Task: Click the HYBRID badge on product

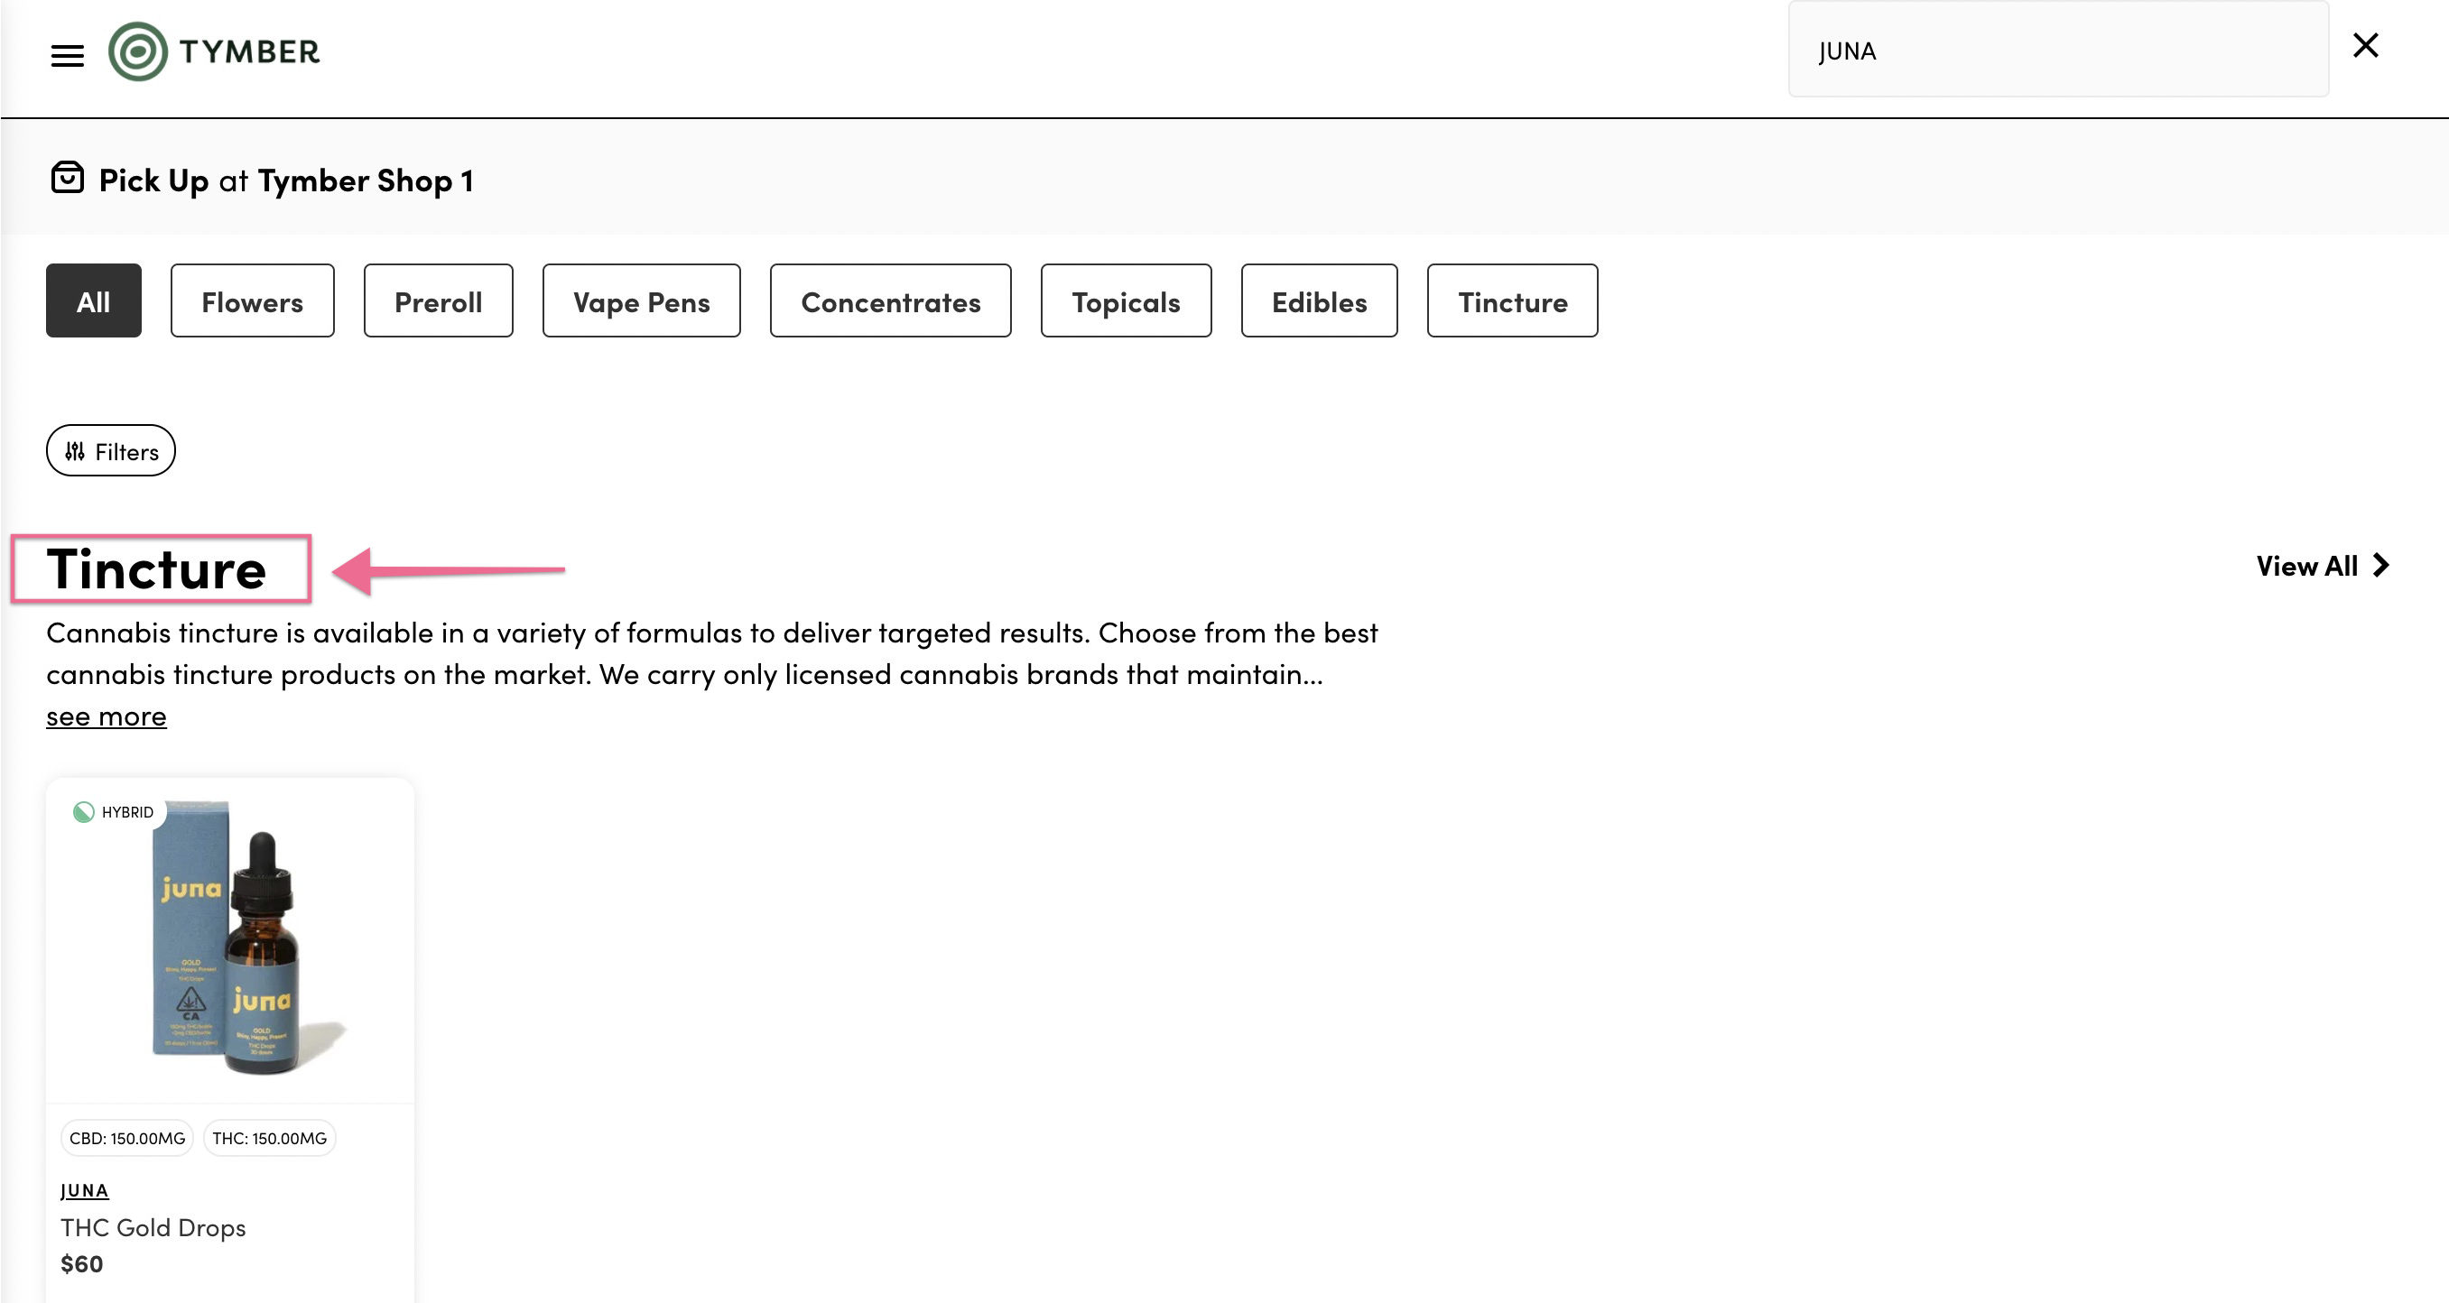Action: [x=113, y=813]
